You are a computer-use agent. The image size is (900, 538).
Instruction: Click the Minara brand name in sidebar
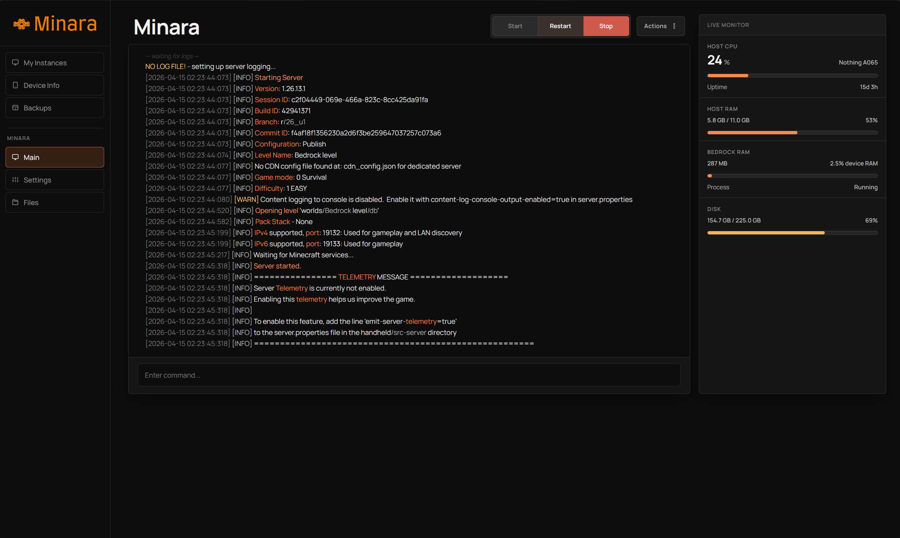(x=65, y=24)
